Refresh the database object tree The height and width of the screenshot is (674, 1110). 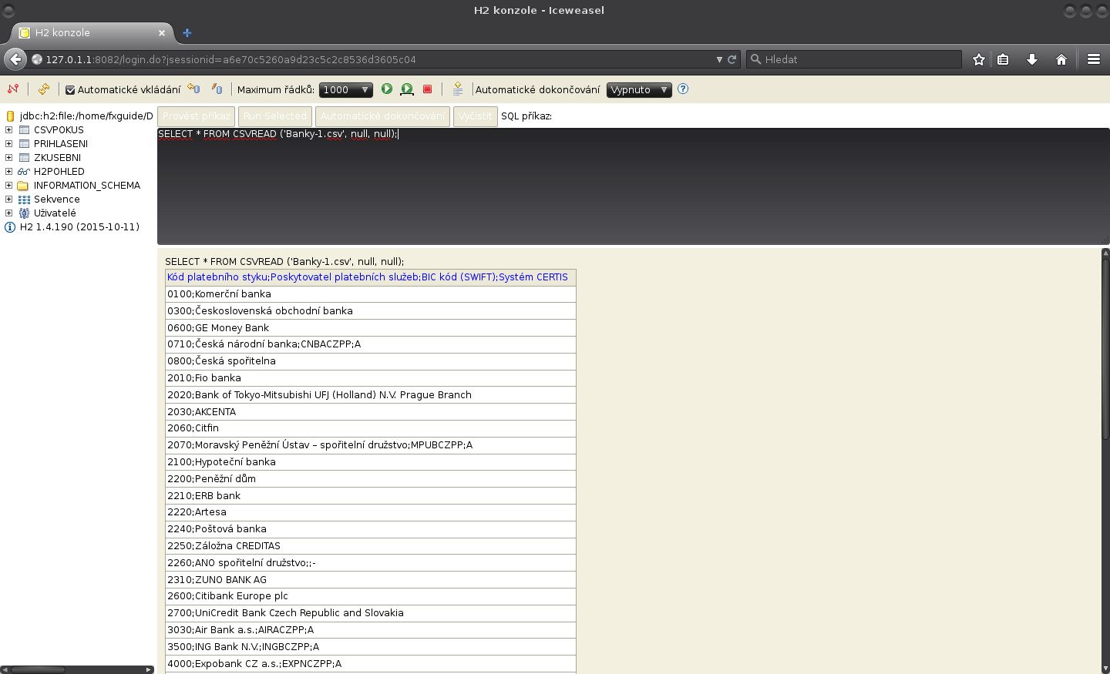coord(44,89)
